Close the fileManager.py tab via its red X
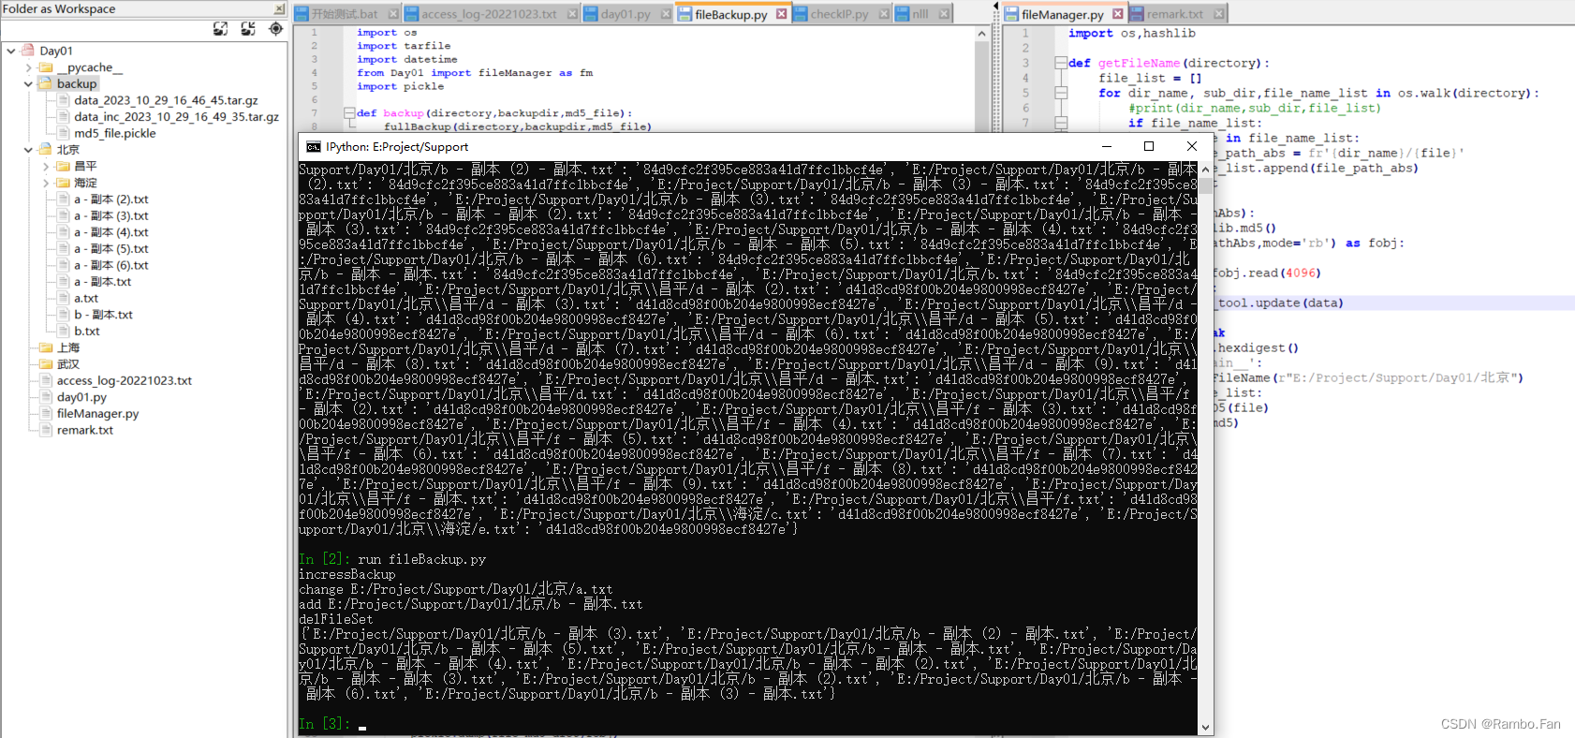This screenshot has width=1575, height=738. 1117,14
